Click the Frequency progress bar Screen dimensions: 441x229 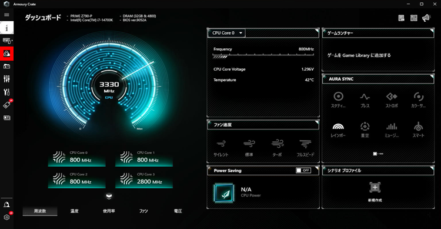(x=263, y=56)
